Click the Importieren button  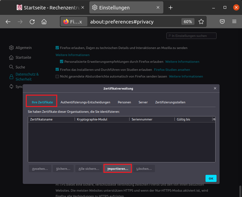tap(118, 169)
